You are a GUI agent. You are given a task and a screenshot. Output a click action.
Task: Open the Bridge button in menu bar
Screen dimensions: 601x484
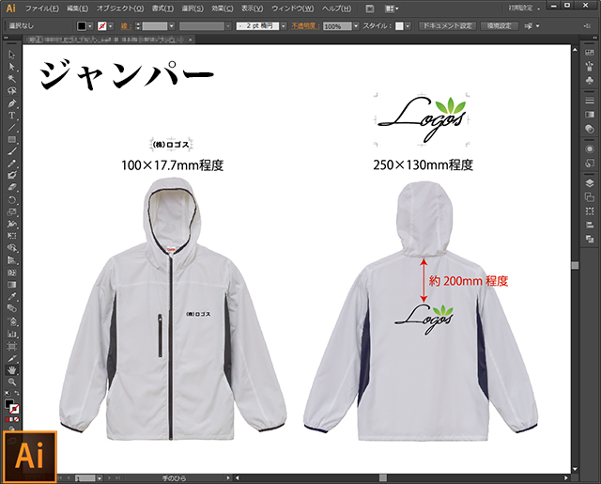click(x=369, y=8)
